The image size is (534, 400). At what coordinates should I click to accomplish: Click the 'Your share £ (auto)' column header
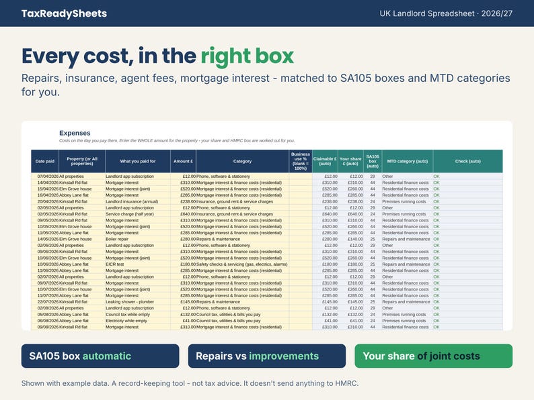pos(350,161)
